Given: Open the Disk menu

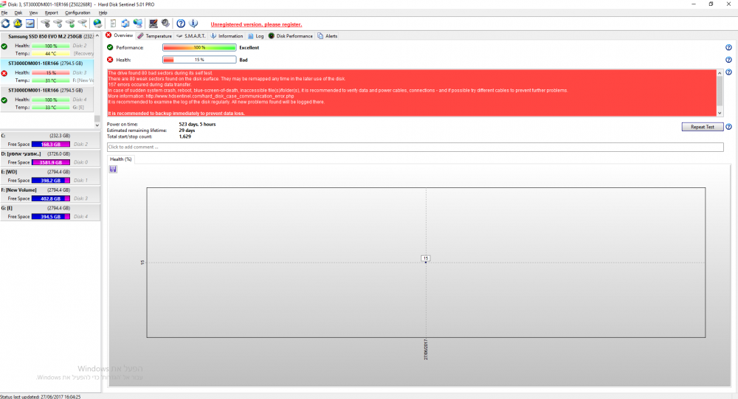Looking at the screenshot, I should [18, 13].
